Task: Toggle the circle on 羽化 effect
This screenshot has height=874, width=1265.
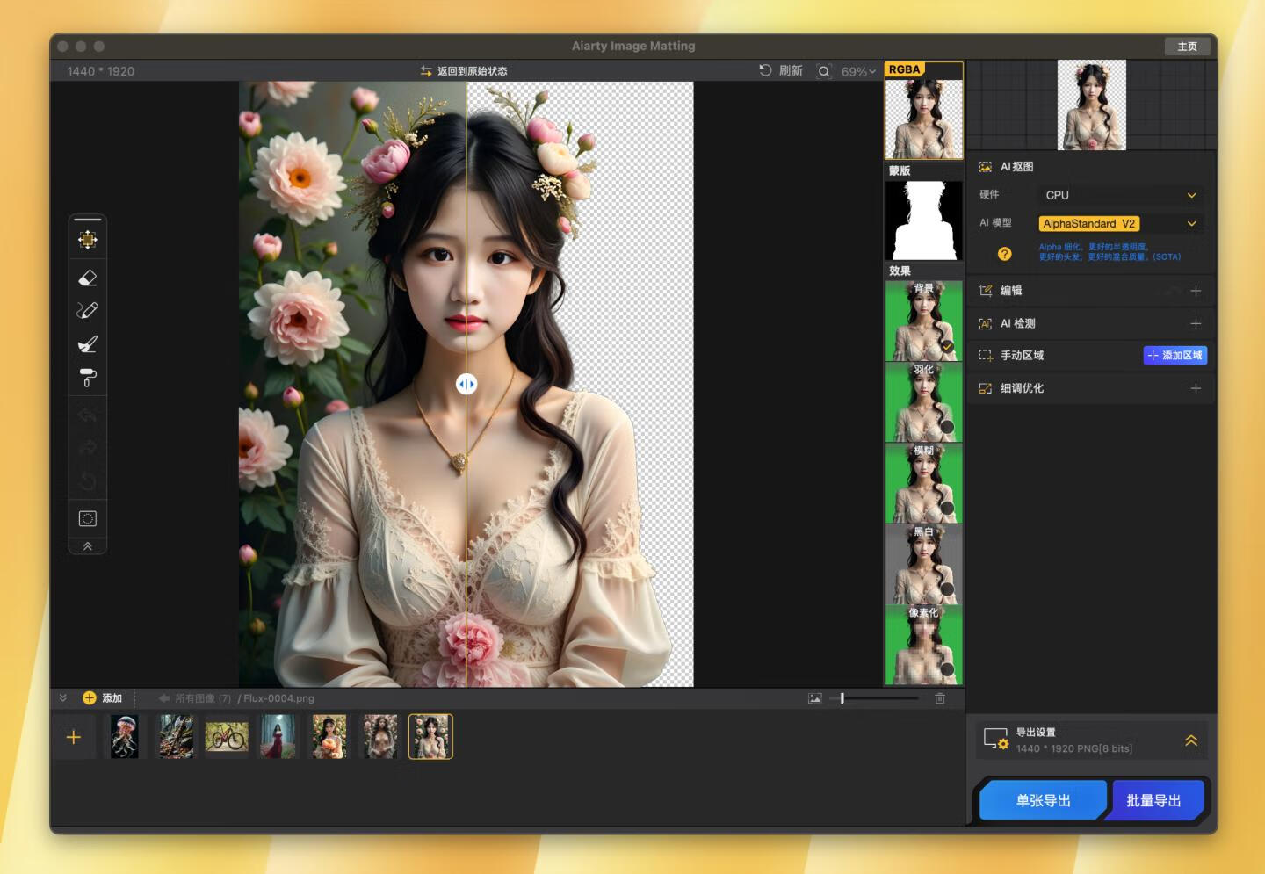Action: (x=948, y=427)
